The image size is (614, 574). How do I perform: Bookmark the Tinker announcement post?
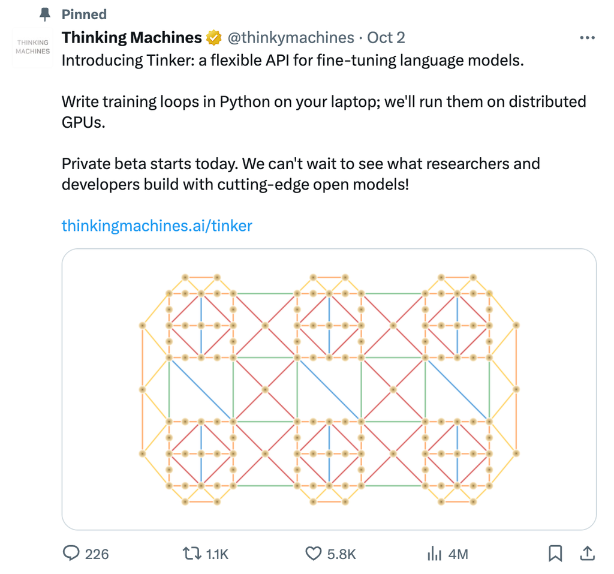[555, 553]
